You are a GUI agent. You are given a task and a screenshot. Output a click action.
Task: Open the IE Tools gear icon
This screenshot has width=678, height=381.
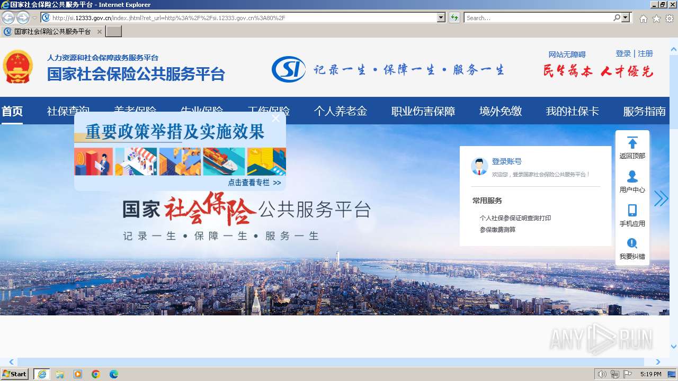pyautogui.click(x=670, y=19)
